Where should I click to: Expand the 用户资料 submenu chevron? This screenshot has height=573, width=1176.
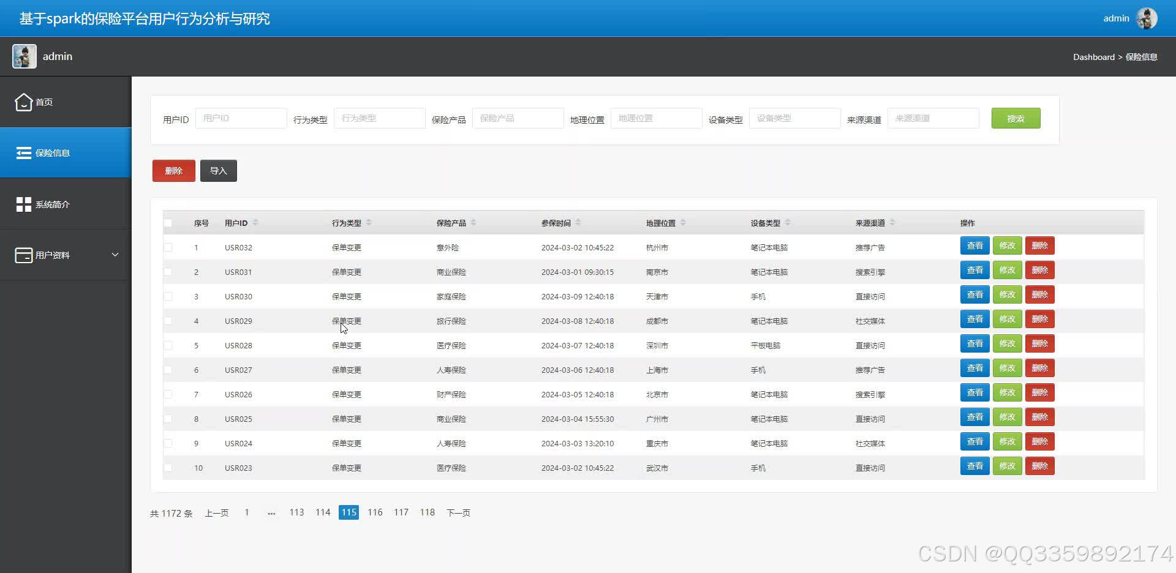115,255
